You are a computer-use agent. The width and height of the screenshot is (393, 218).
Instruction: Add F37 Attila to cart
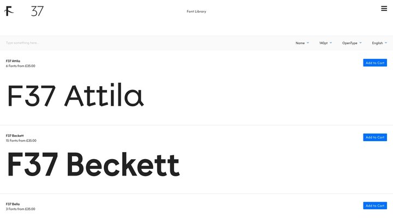pyautogui.click(x=375, y=63)
